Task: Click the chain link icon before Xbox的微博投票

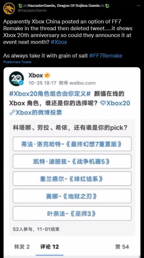Action: (x=12, y=113)
